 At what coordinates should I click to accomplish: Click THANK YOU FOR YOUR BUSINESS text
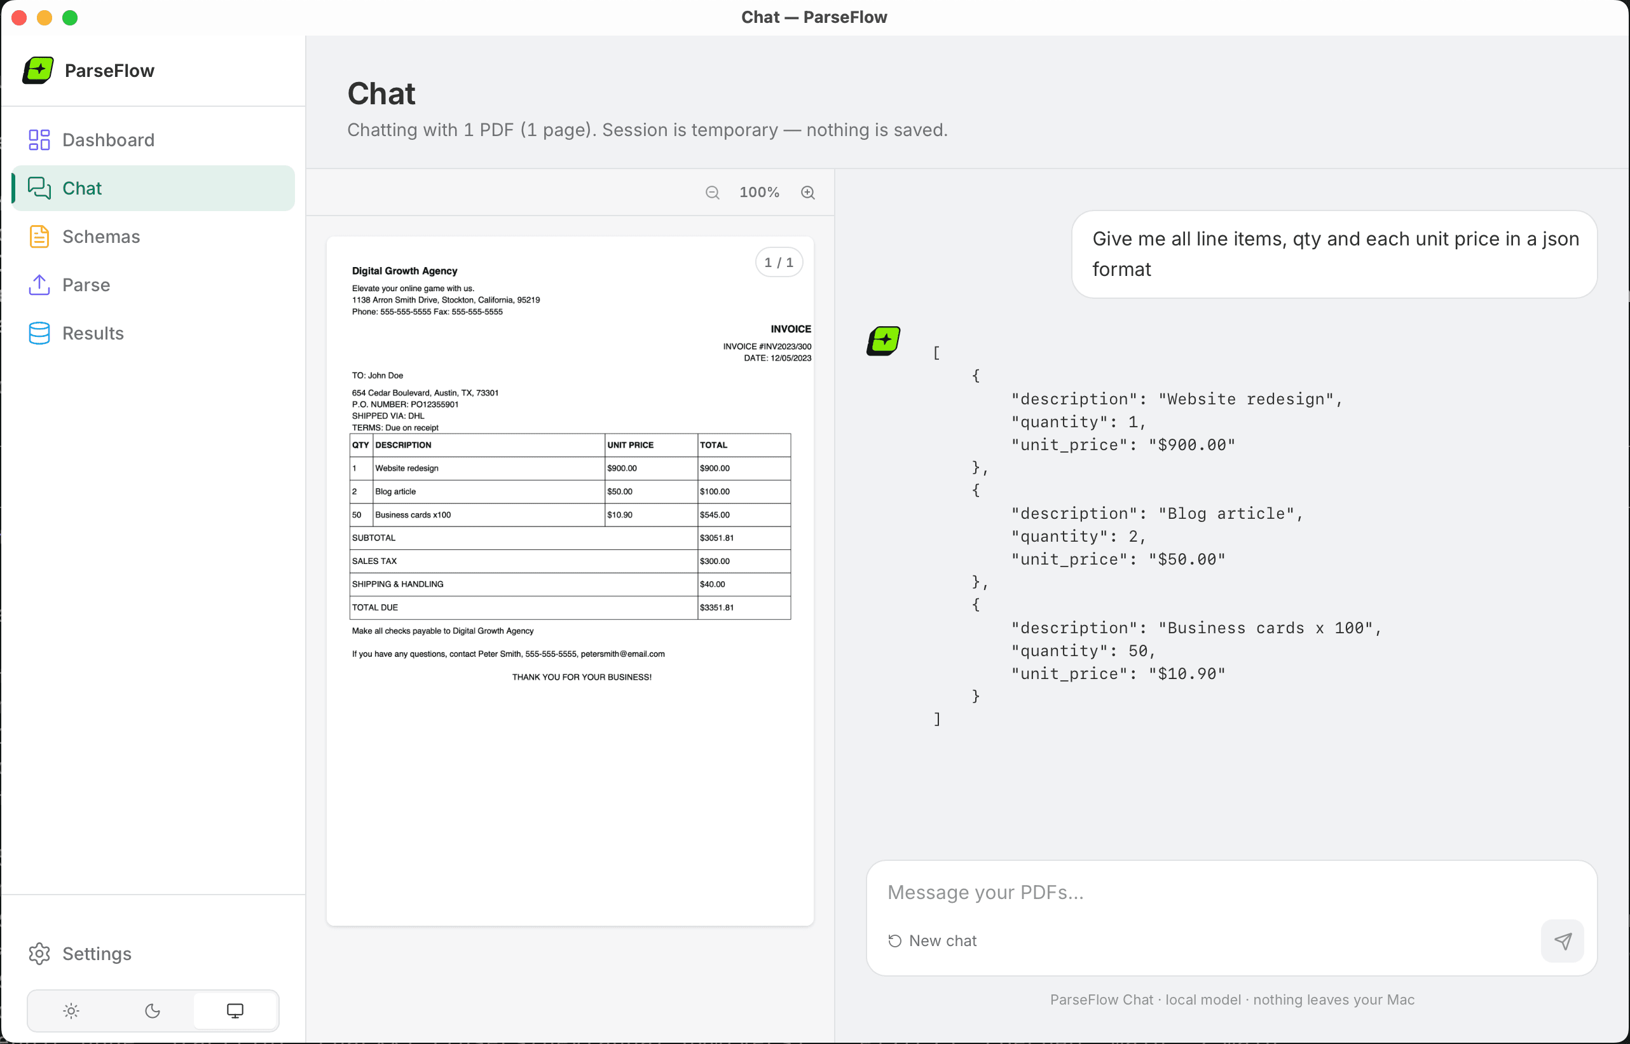582,677
